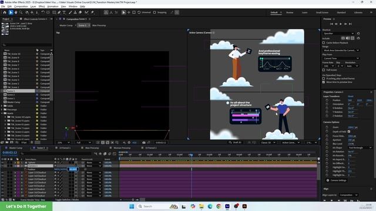Open the viewer Full resolution dropdown
The width and height of the screenshot is (376, 211).
pyautogui.click(x=83, y=142)
